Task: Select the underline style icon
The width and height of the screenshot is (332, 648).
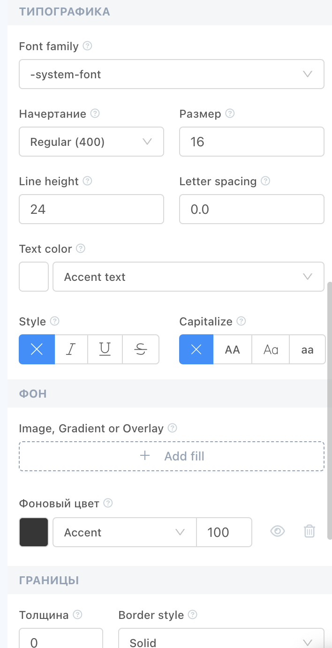Action: (x=105, y=349)
